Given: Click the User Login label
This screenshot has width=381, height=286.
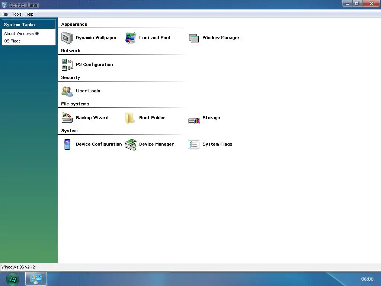Looking at the screenshot, I should (88, 91).
